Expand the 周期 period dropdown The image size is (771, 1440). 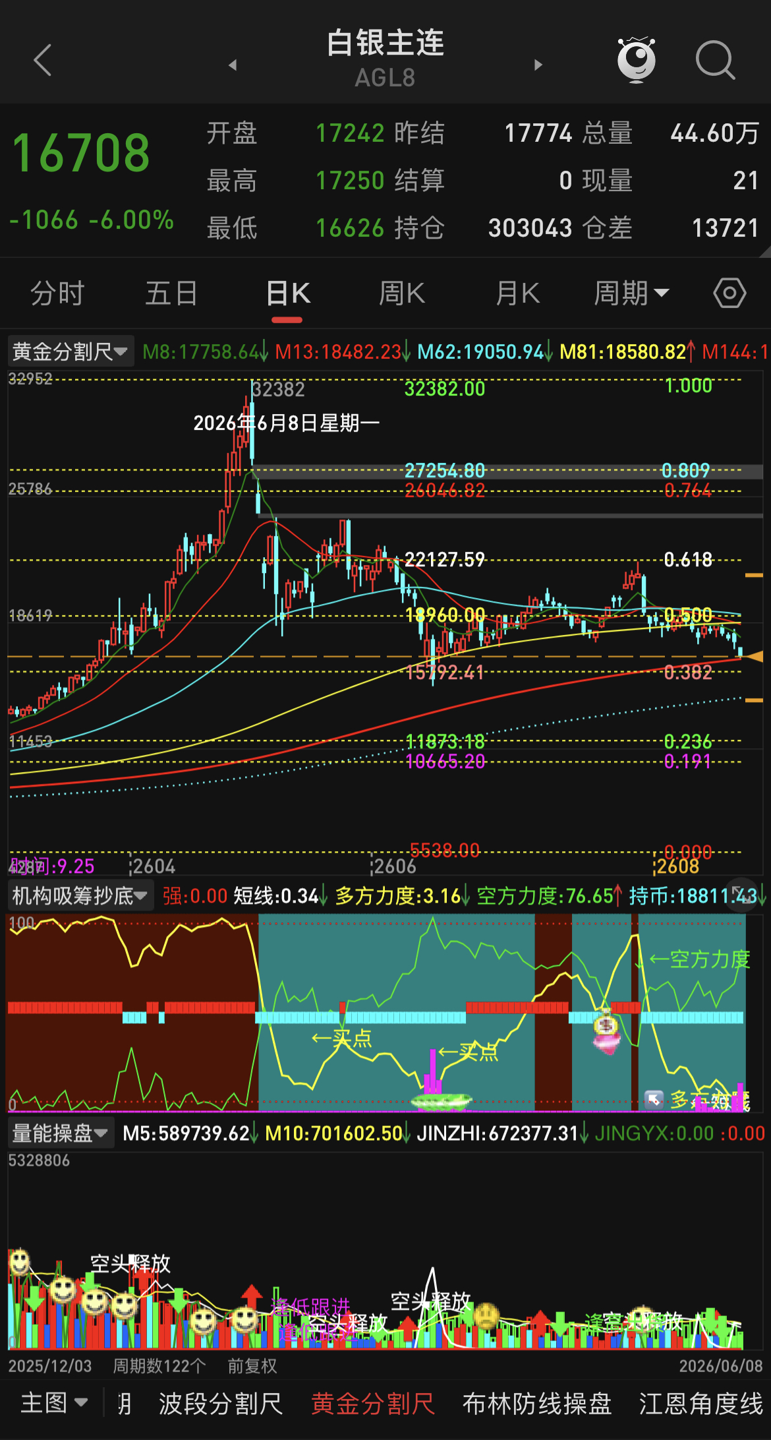click(631, 293)
